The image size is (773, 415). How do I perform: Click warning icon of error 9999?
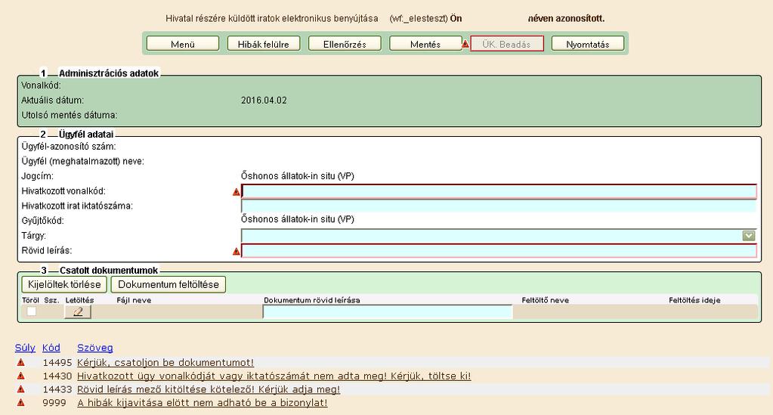[x=20, y=402]
